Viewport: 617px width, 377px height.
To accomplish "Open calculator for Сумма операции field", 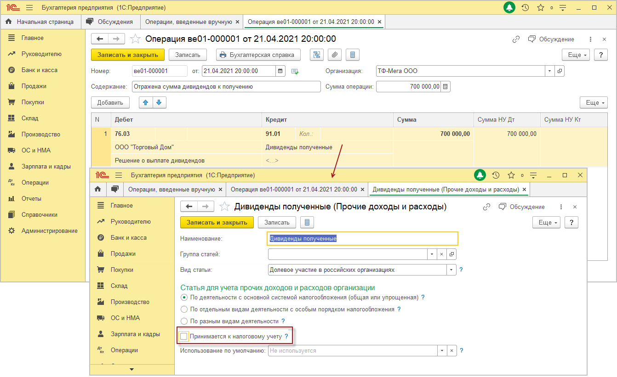I will 446,87.
